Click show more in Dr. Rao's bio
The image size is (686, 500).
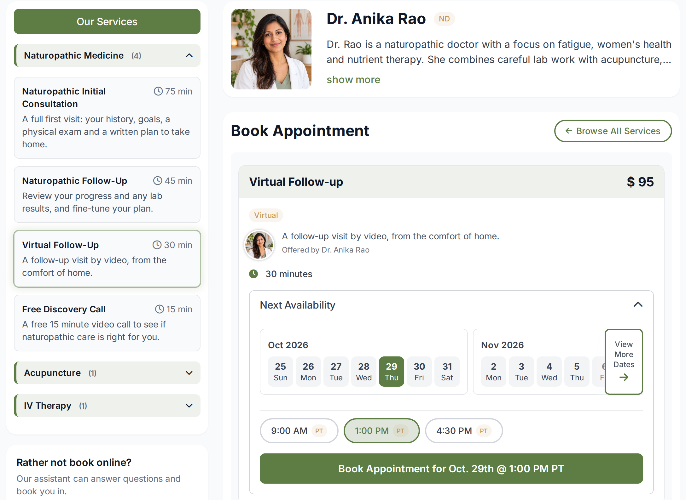[x=353, y=80]
